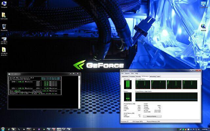This screenshot has height=131, width=210.
Task: Switch to the Networking tab
Action: click(x=153, y=76)
